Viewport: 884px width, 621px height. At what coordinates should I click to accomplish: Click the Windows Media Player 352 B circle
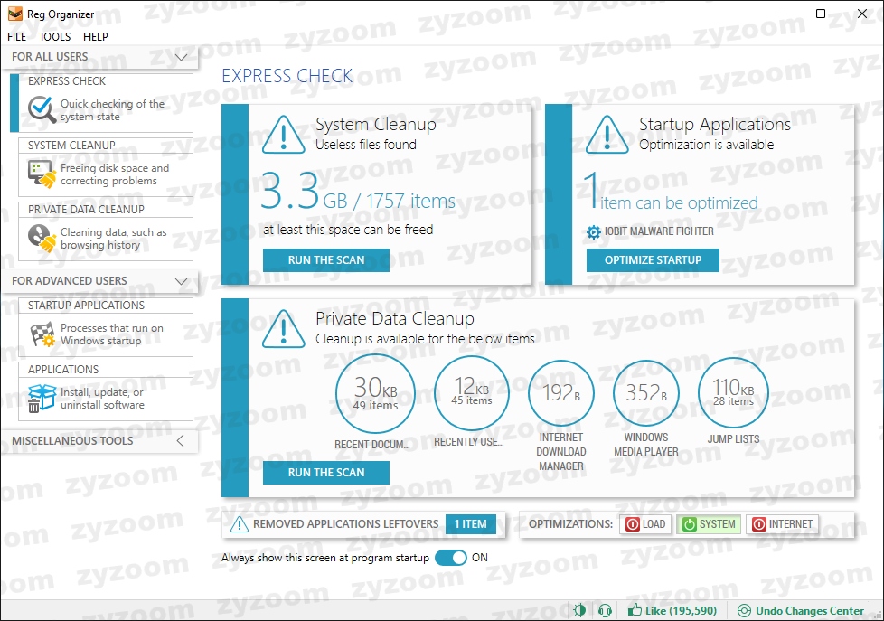tap(646, 393)
